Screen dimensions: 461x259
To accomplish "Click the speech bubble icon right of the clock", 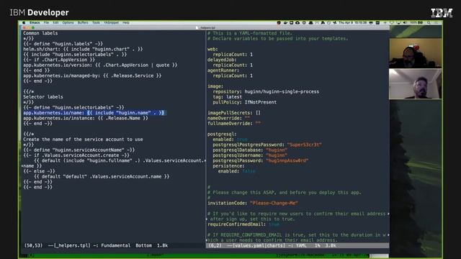I will pos(371,22).
